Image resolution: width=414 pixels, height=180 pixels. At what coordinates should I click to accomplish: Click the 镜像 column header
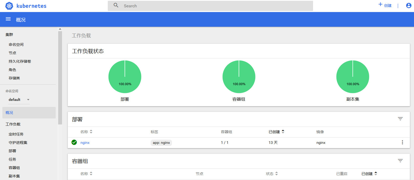[x=320, y=132]
